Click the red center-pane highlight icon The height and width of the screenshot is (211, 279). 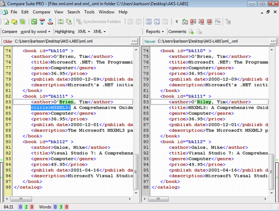209,22
